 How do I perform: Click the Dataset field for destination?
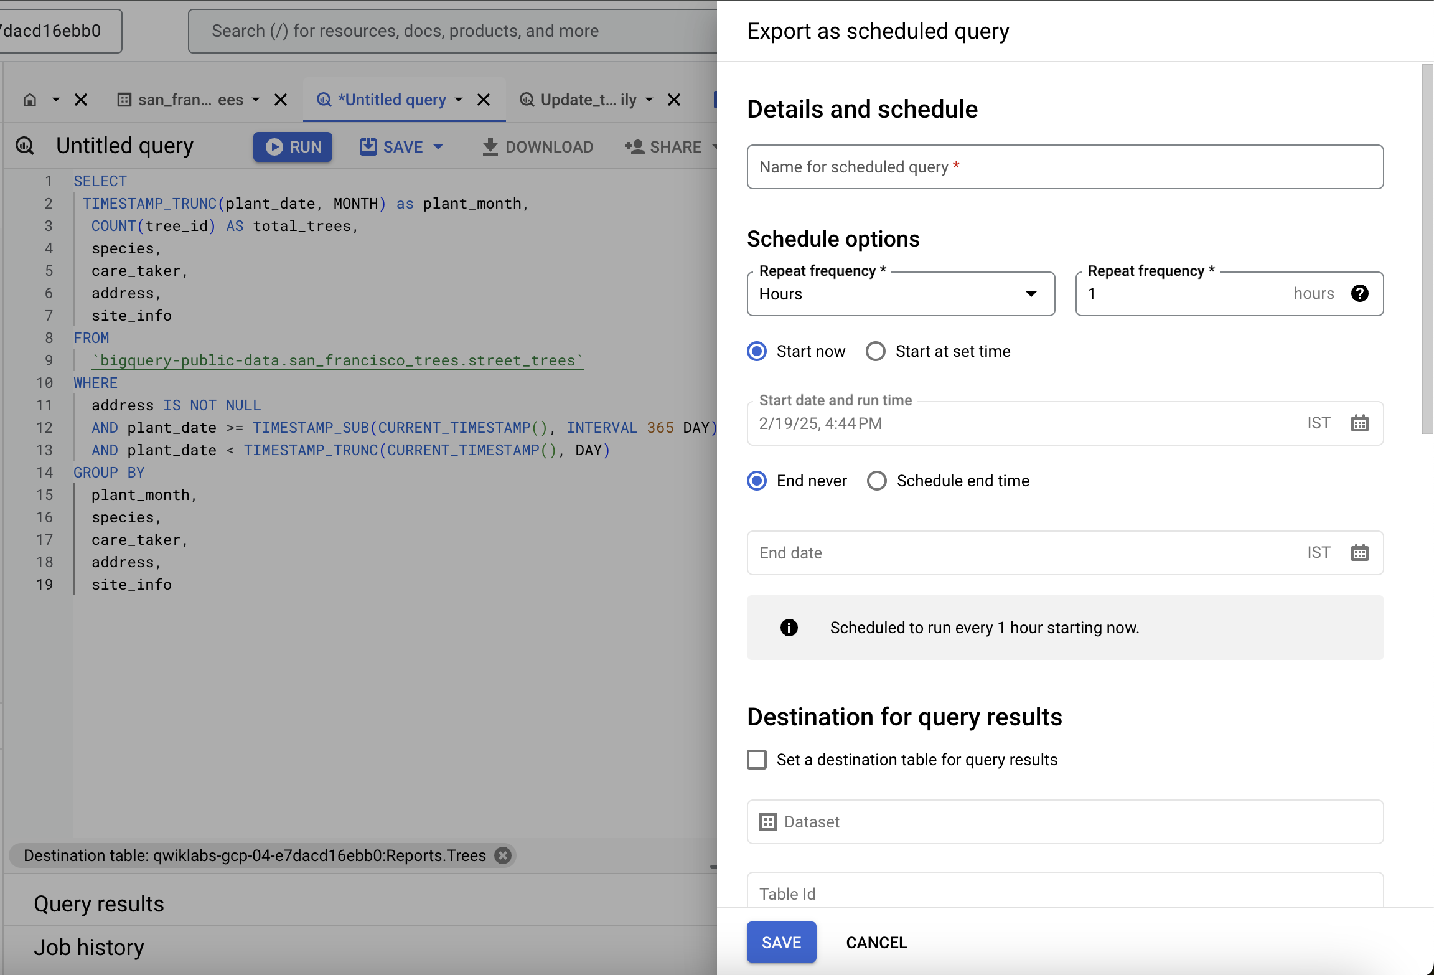(1065, 821)
